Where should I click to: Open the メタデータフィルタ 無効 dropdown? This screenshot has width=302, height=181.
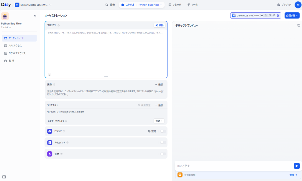coord(159,121)
